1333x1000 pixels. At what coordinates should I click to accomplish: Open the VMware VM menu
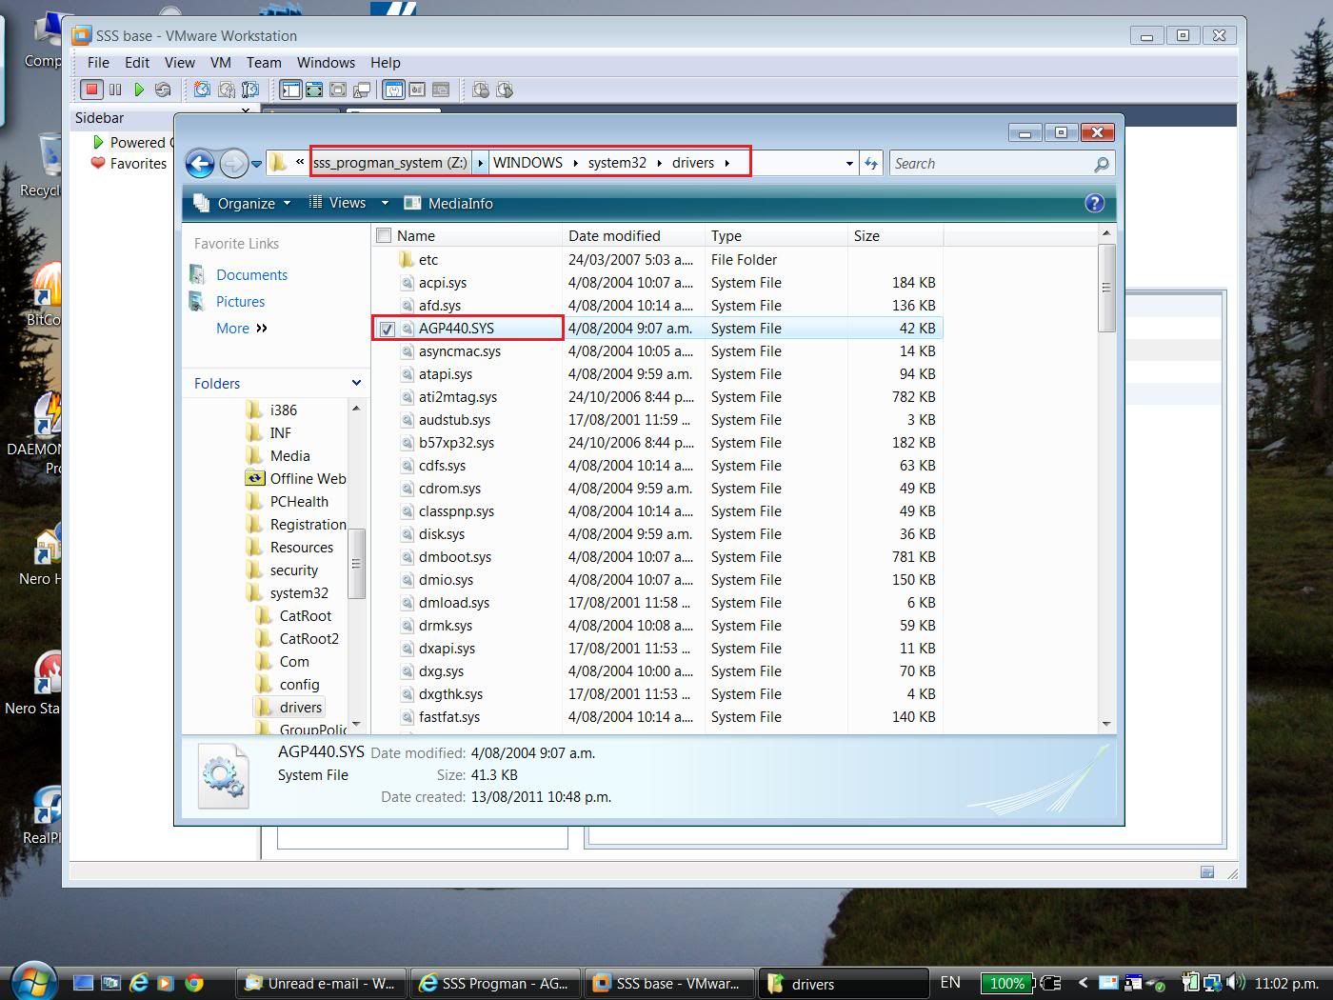coord(221,62)
